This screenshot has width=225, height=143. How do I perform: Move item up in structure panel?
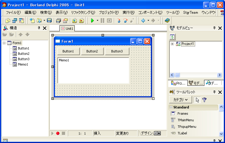21,35
